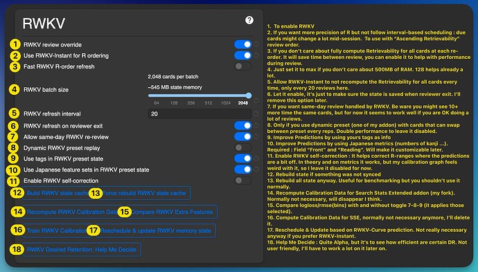Click Build RWKV state cache button

coord(58,193)
